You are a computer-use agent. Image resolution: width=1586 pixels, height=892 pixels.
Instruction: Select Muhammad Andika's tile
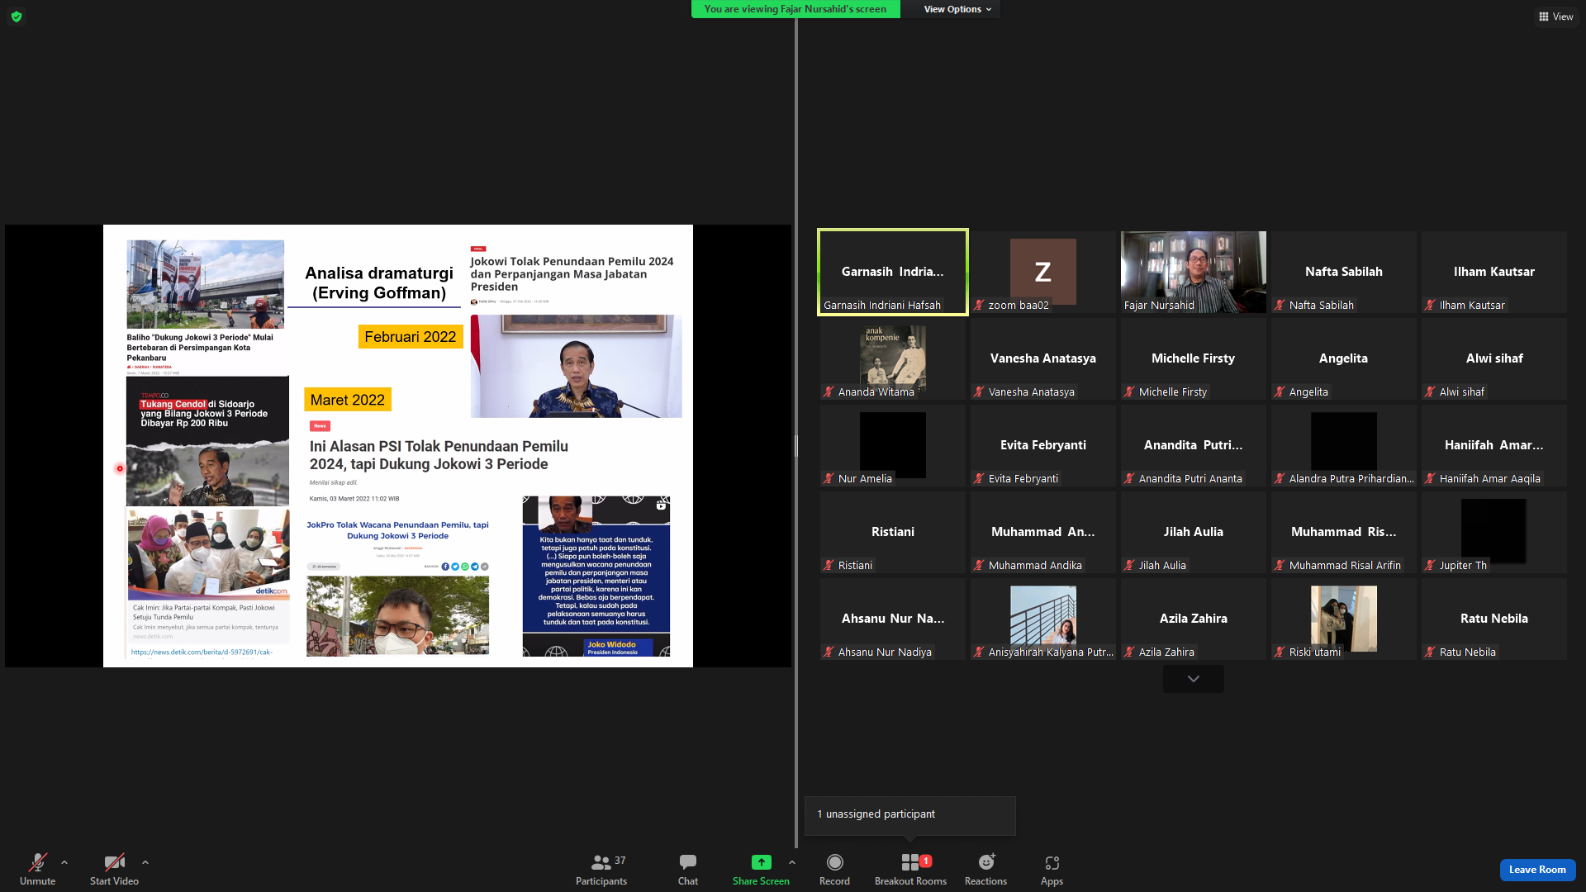click(x=1042, y=532)
